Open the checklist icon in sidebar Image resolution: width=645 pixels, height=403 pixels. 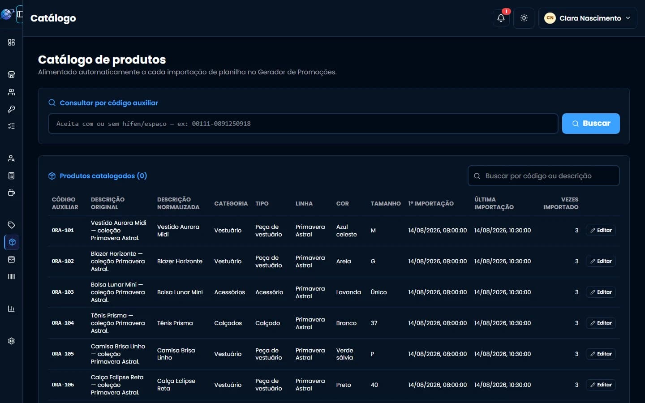click(x=12, y=126)
